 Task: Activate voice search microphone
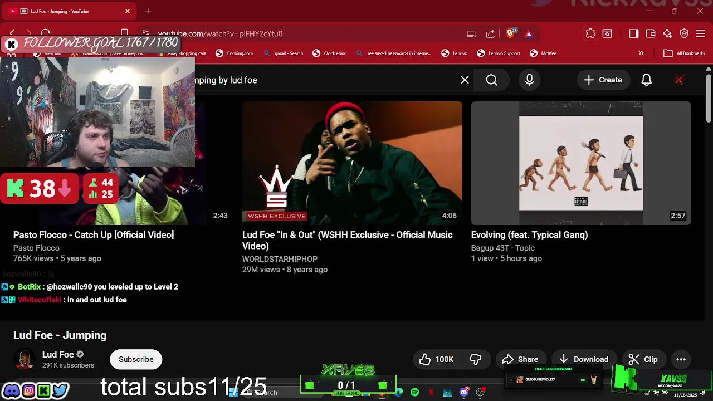click(x=530, y=80)
